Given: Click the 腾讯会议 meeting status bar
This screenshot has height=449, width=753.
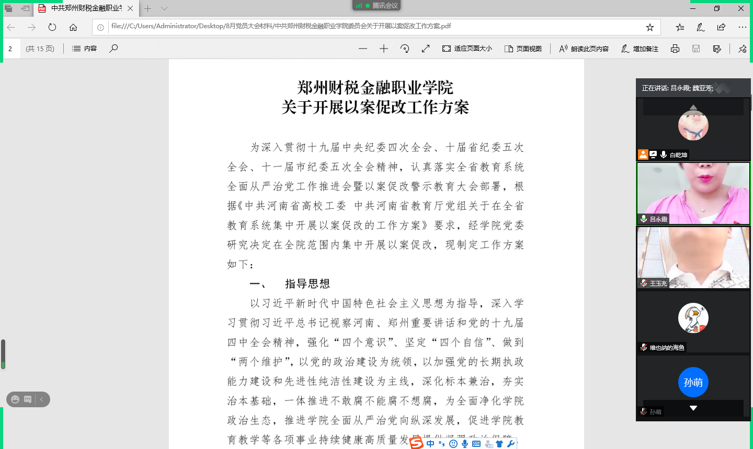Looking at the screenshot, I should (x=376, y=5).
